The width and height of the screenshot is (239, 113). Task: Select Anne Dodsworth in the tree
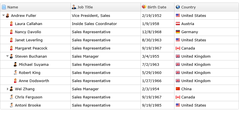[x=34, y=81]
